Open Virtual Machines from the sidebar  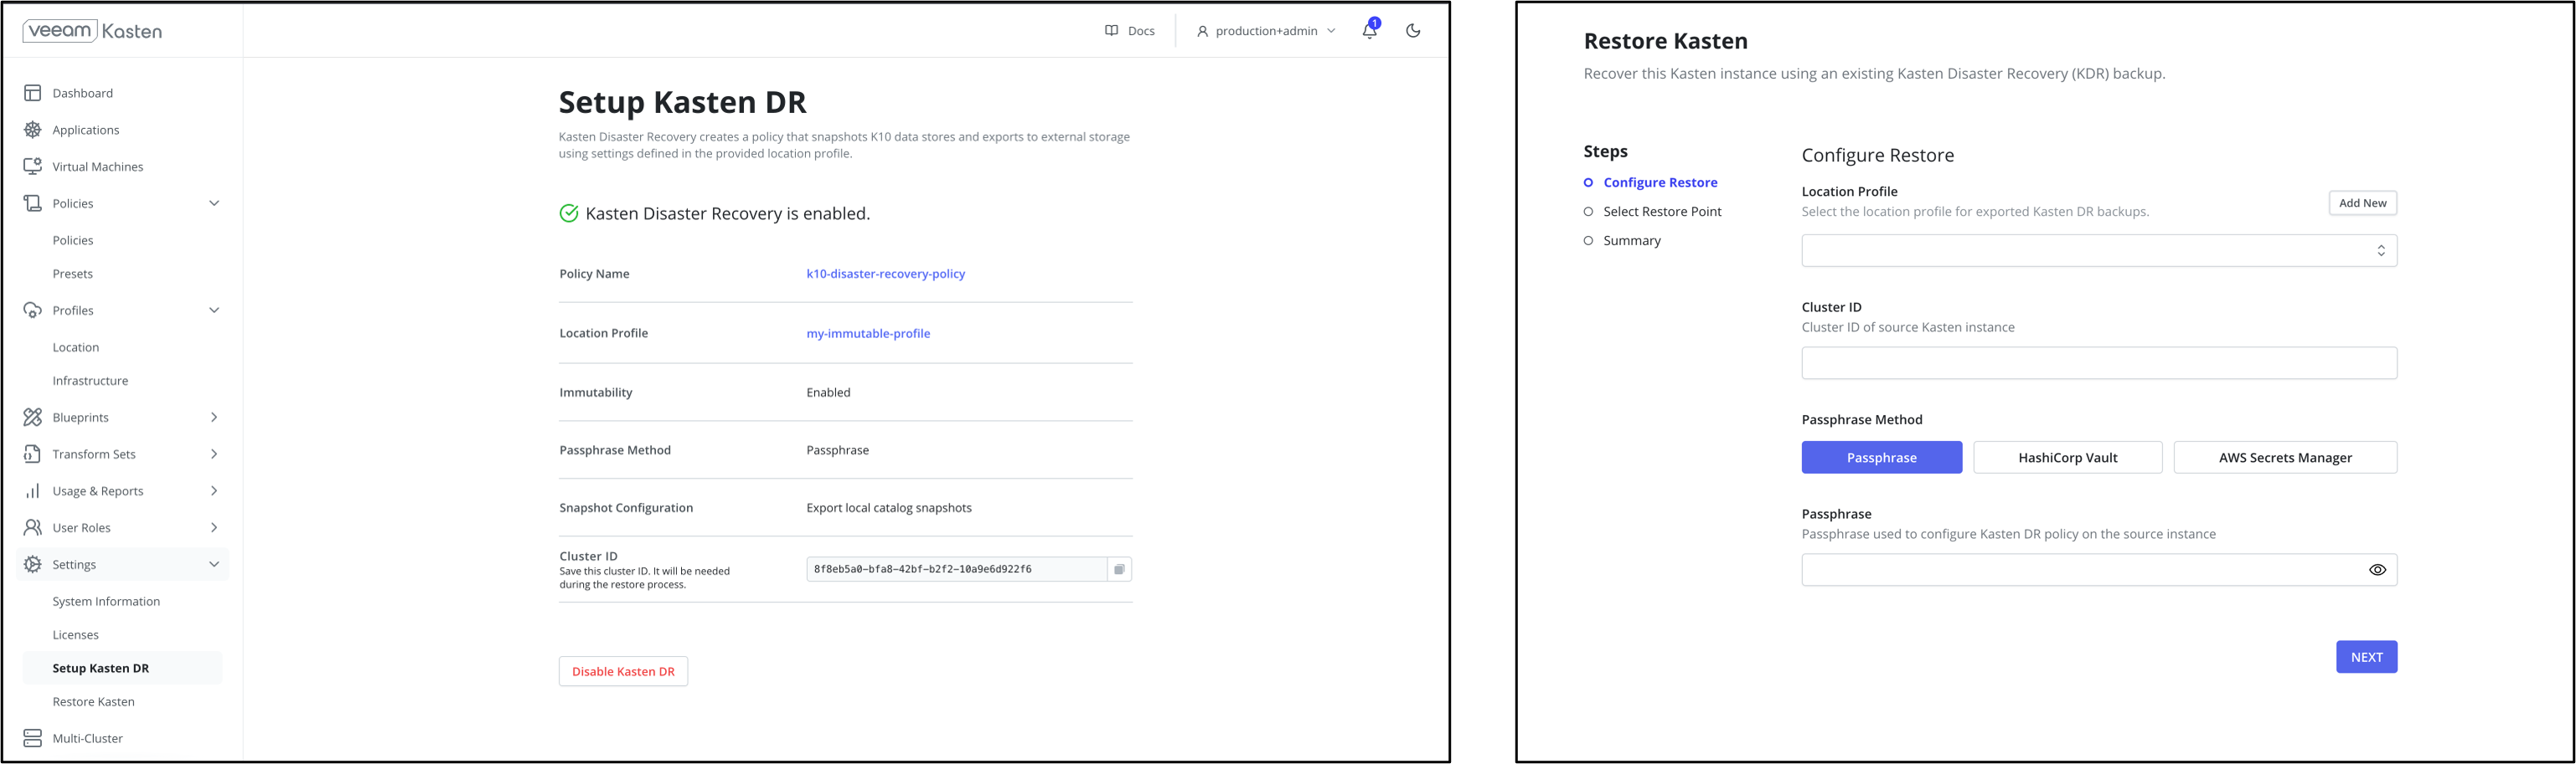(98, 167)
